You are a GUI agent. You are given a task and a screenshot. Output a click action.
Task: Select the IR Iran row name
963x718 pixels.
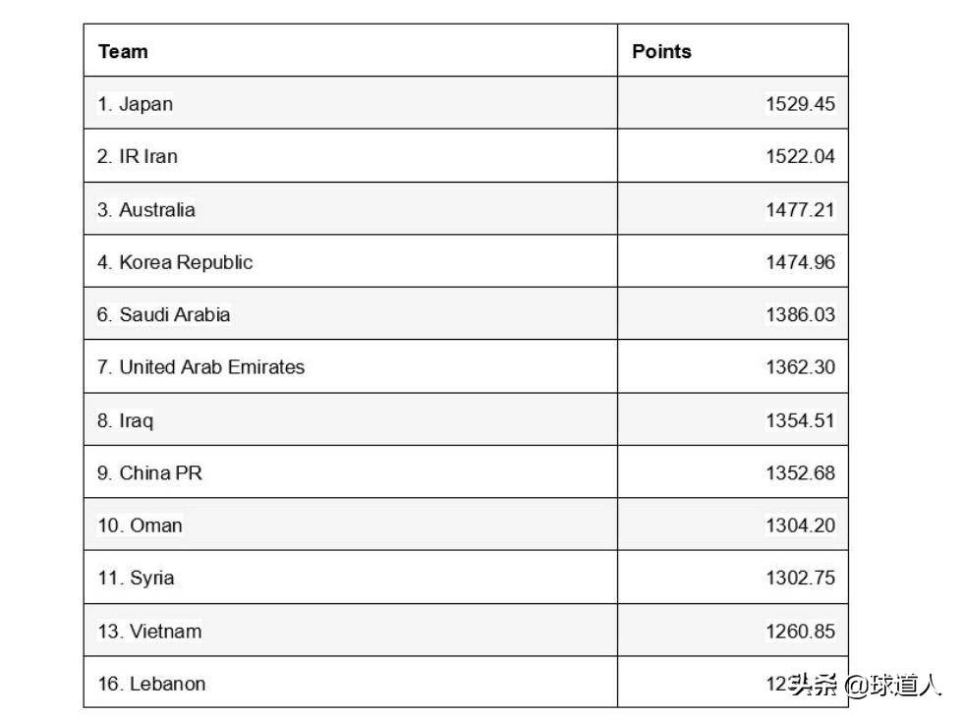click(x=138, y=156)
